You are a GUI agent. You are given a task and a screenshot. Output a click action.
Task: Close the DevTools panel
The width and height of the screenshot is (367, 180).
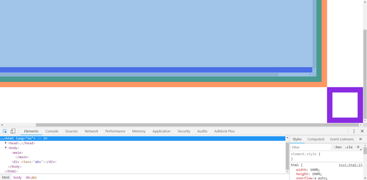[x=362, y=131]
